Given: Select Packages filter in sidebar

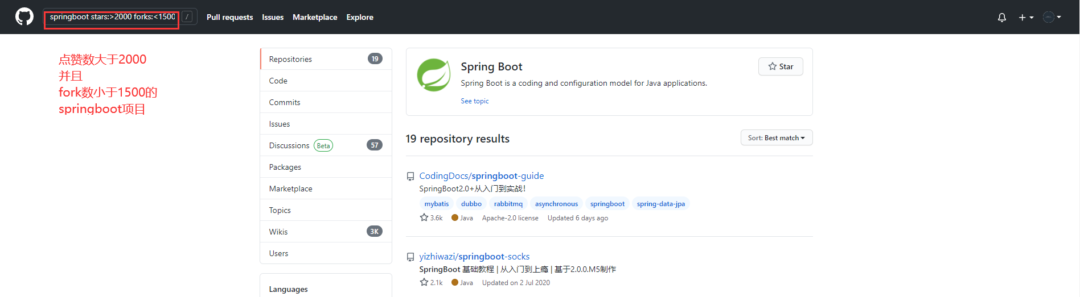Looking at the screenshot, I should [326, 167].
